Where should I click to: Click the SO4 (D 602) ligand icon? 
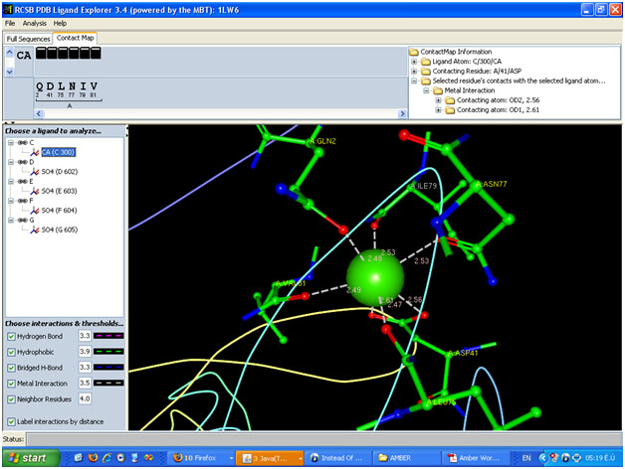click(34, 172)
